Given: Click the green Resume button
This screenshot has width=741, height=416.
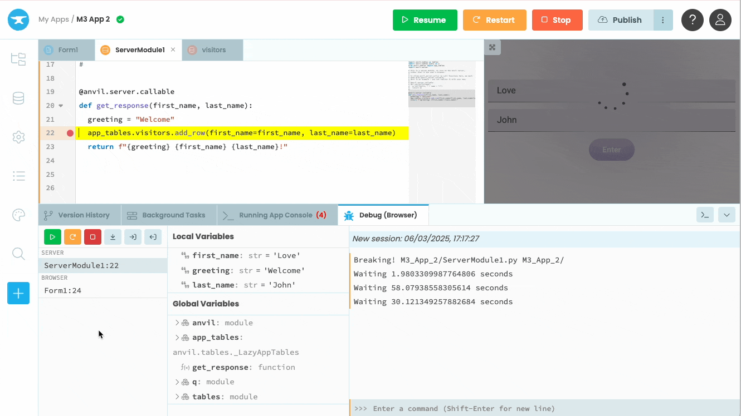Looking at the screenshot, I should tap(425, 20).
